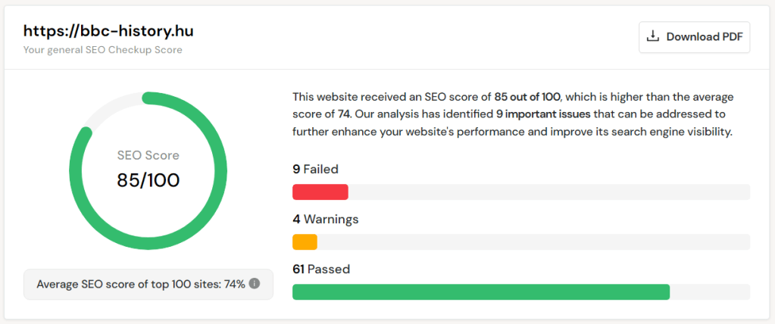Click 'Your general SEO Checkup Score' subtitle

click(x=103, y=50)
